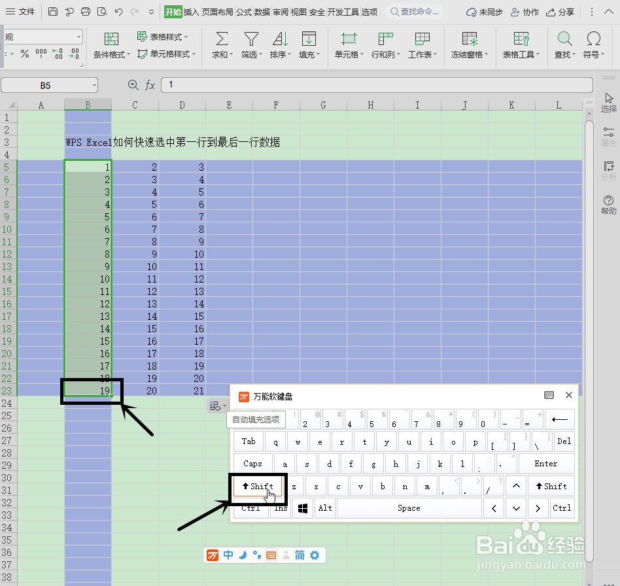The image size is (620, 586).
Task: Collapse the ribbon with the up chevron
Action: coord(609,12)
